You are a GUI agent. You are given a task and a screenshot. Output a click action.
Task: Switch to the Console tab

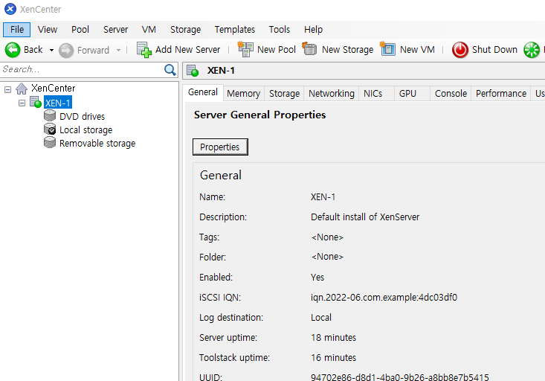[451, 94]
